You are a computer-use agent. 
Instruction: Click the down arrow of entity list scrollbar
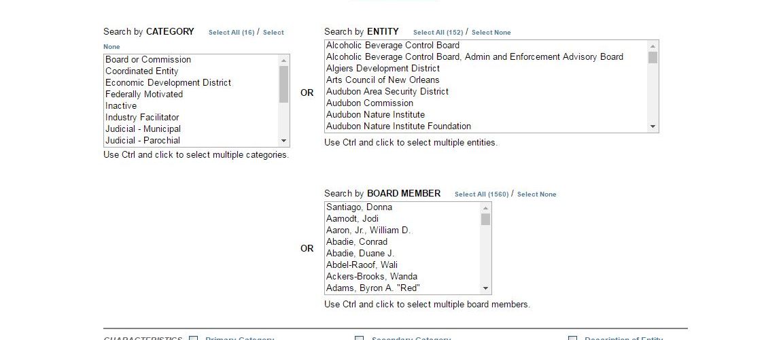pos(653,126)
